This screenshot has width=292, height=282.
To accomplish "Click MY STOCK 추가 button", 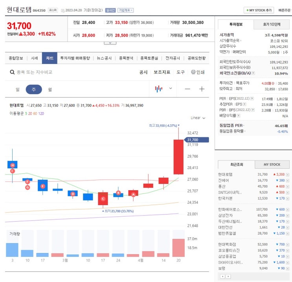I will click(259, 10).
